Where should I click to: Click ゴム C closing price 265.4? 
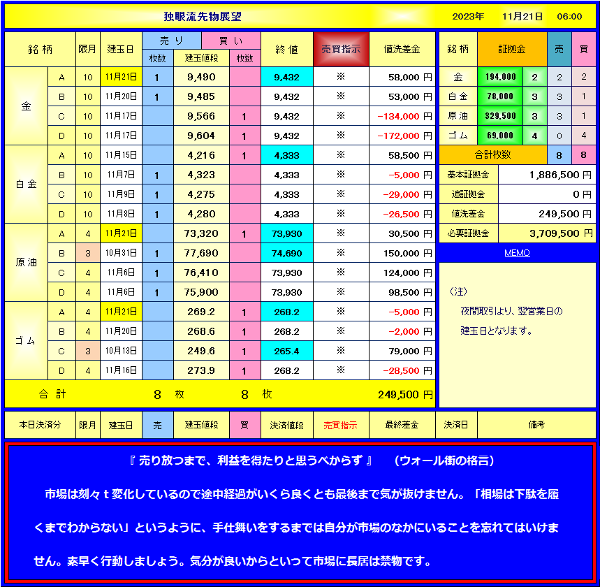pos(286,350)
